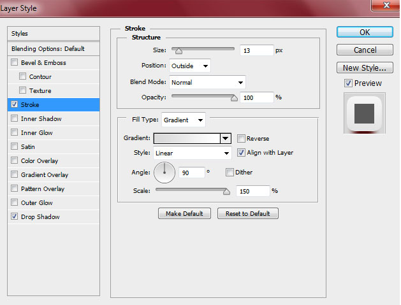Open the gradient Style dropdown

pos(193,153)
